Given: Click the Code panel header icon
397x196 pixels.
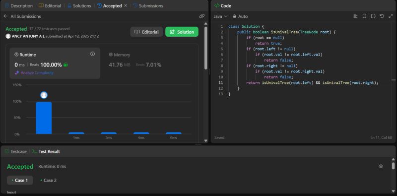Looking at the screenshot, I should tap(217, 5).
